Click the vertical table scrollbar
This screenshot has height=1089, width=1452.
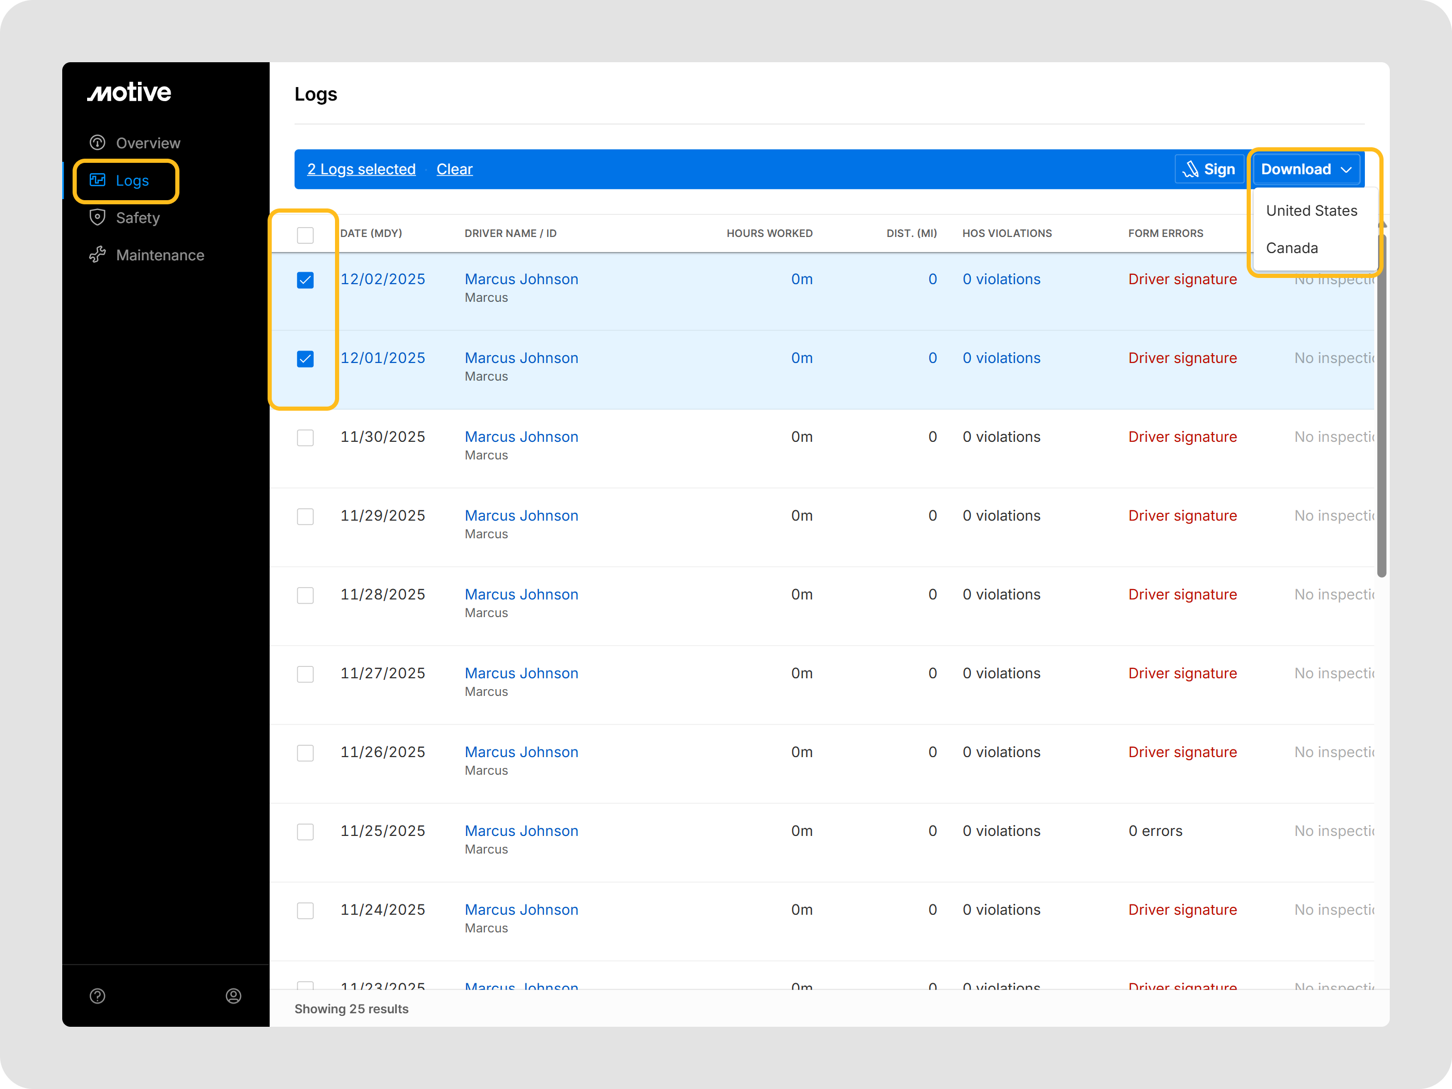click(1381, 407)
